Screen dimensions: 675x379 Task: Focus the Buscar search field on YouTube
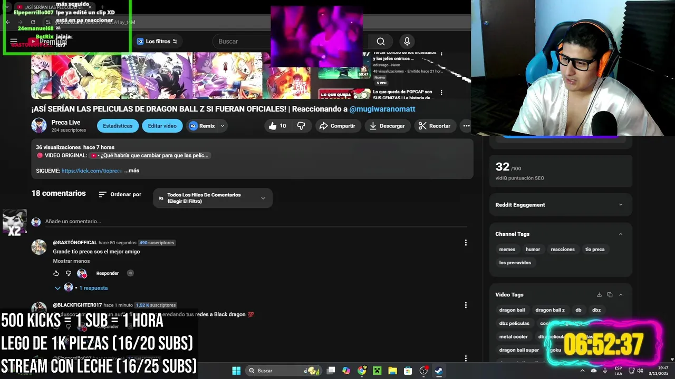pyautogui.click(x=243, y=42)
